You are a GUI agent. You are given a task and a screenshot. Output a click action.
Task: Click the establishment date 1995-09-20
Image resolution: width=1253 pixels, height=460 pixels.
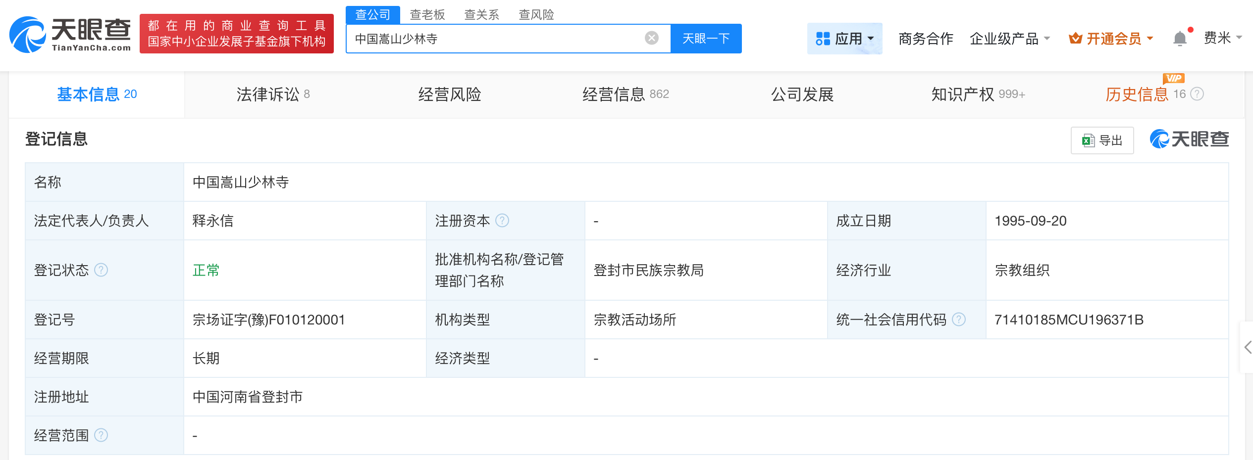[x=1031, y=221]
